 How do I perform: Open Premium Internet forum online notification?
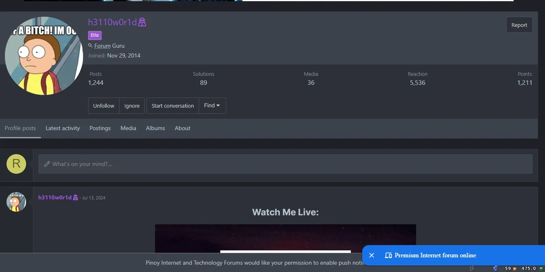coord(435,255)
